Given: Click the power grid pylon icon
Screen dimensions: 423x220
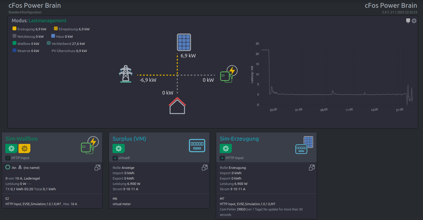Looking at the screenshot, I should [x=126, y=74].
